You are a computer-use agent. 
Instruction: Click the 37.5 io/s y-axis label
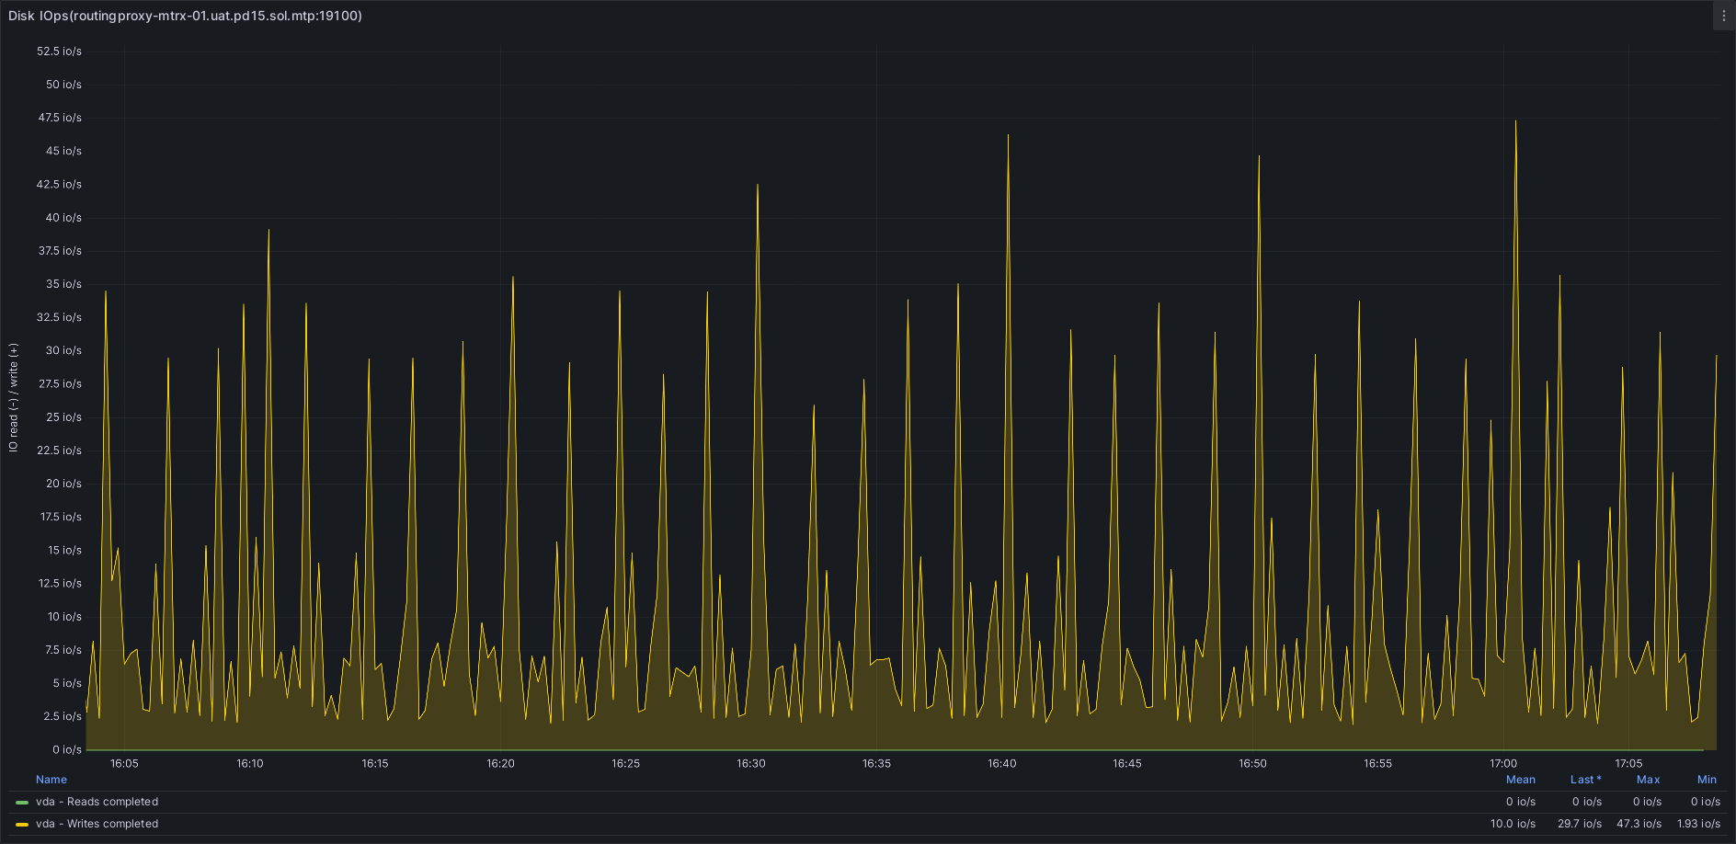tap(60, 251)
